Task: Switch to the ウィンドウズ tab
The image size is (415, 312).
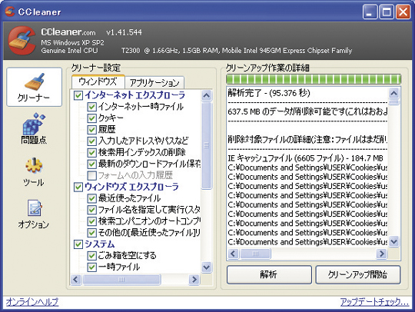Action: 98,81
